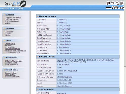Click the Server section heading
126x94 pixels.
[8, 41]
